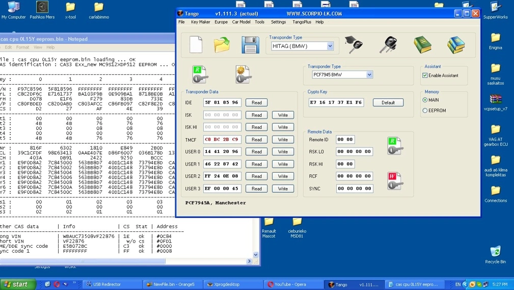Open the File menu in Tango

coord(181,22)
